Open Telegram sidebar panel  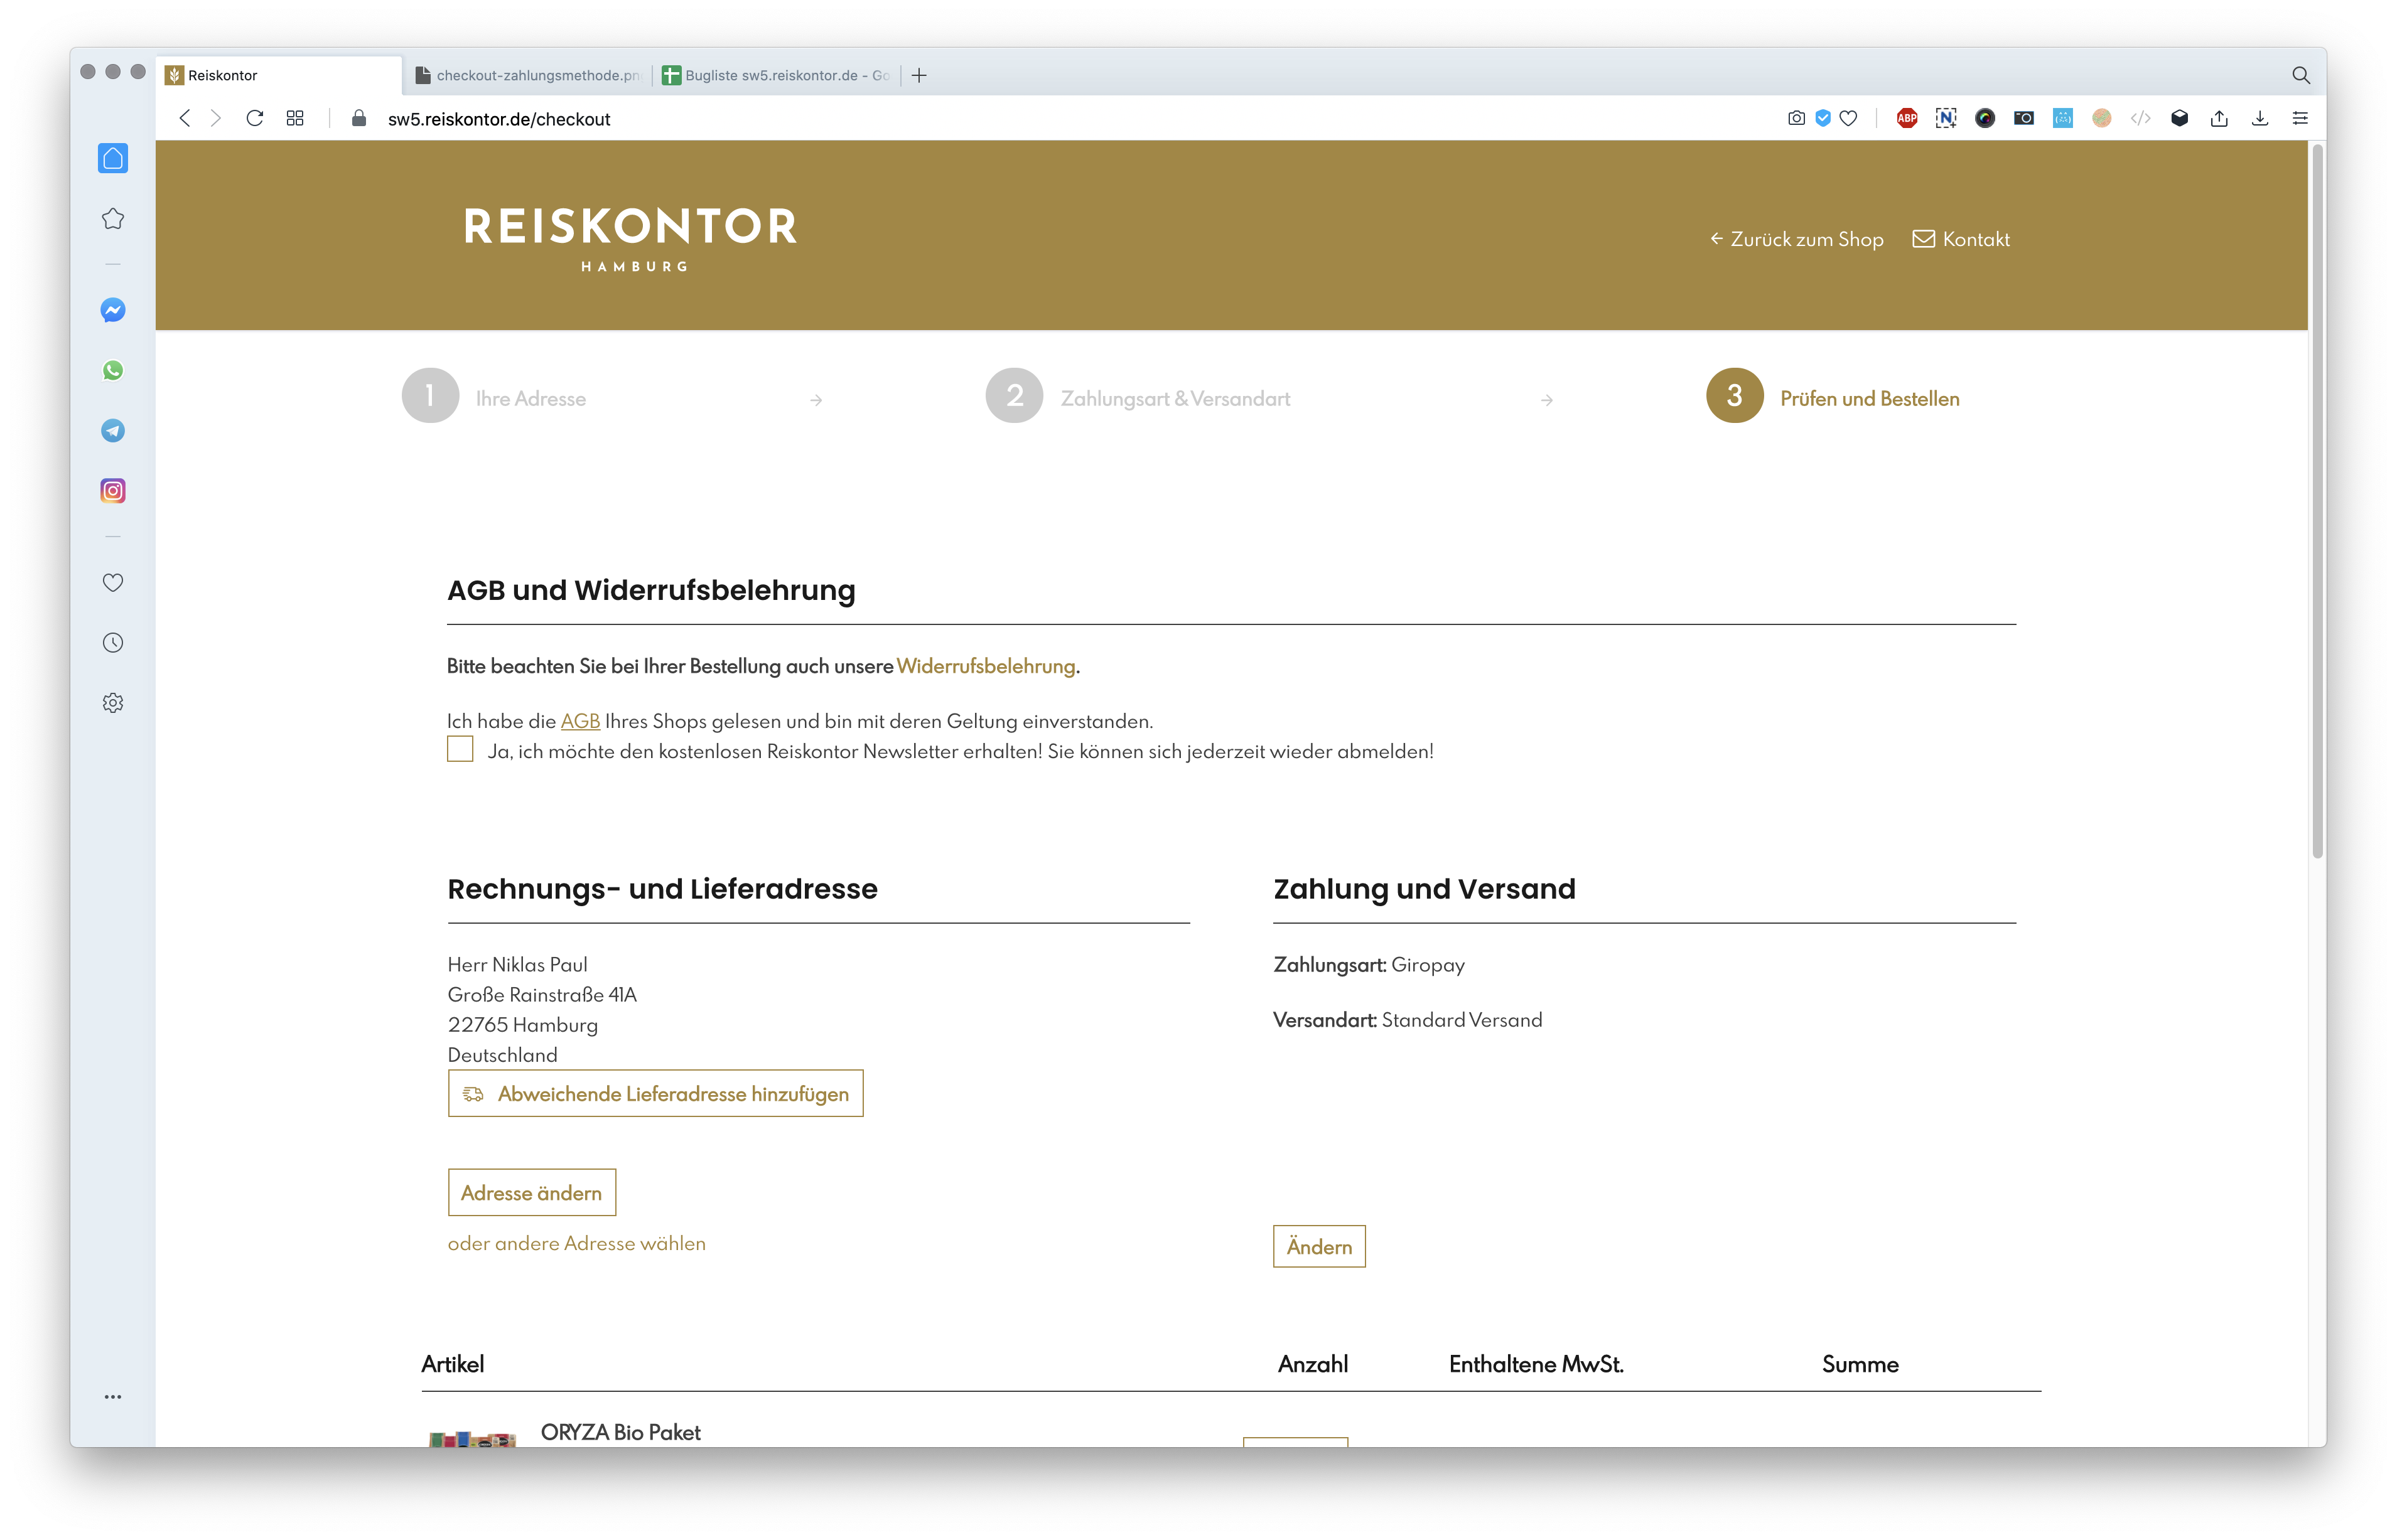pyautogui.click(x=113, y=431)
